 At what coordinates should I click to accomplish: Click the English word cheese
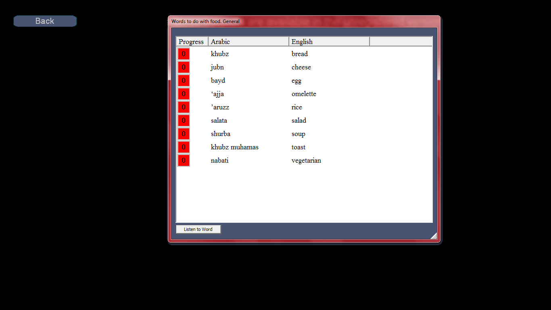point(301,67)
